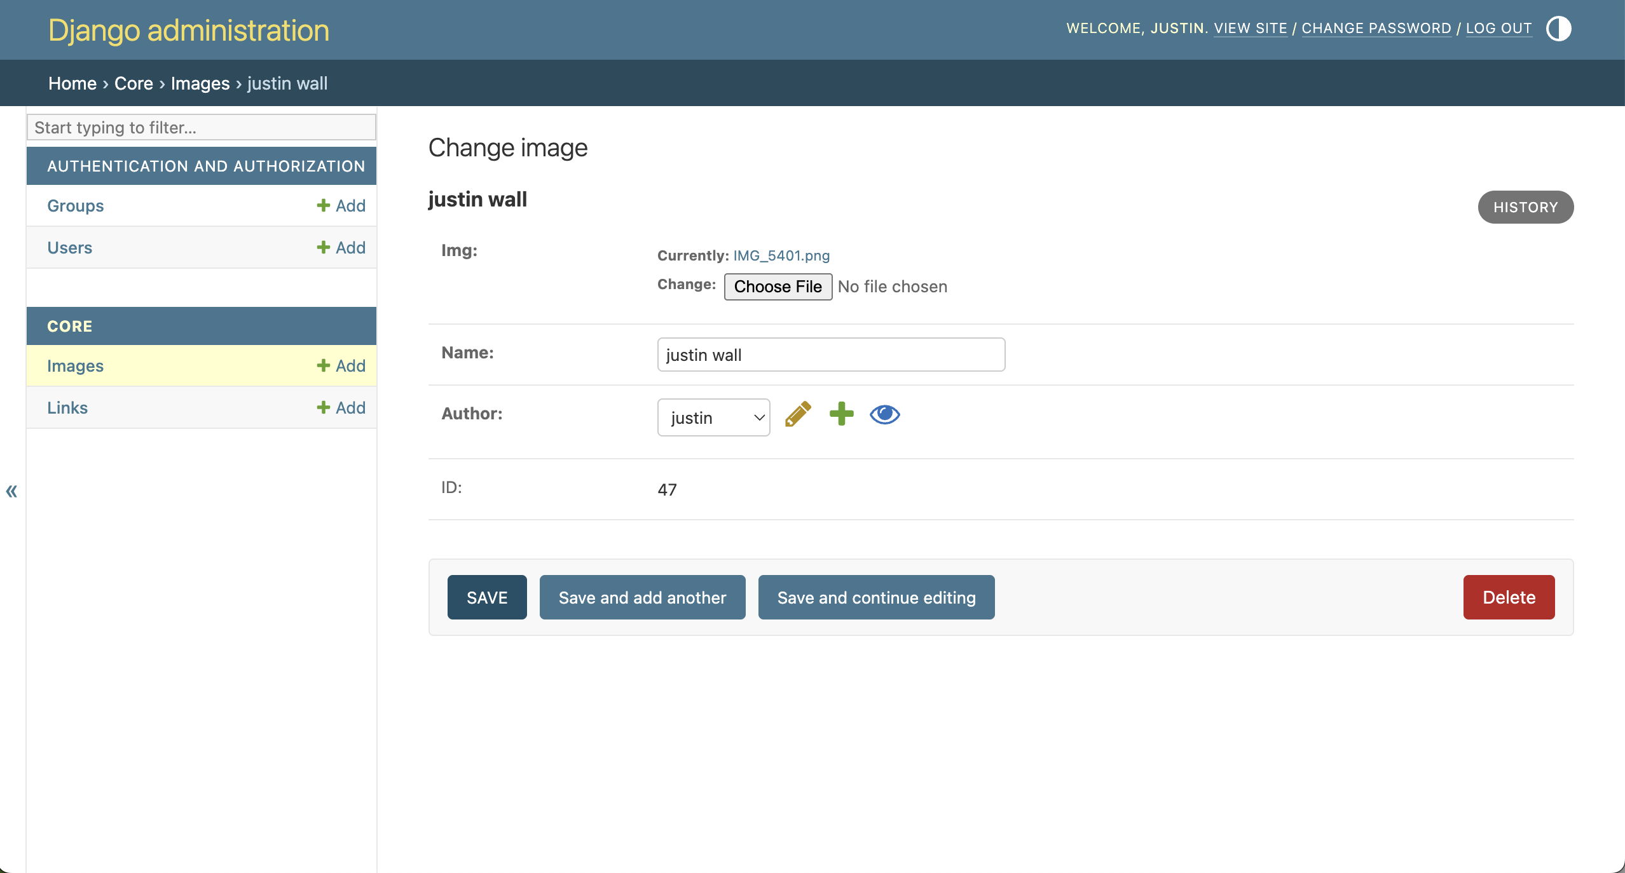View selected author via eye icon
The height and width of the screenshot is (873, 1625).
(884, 415)
